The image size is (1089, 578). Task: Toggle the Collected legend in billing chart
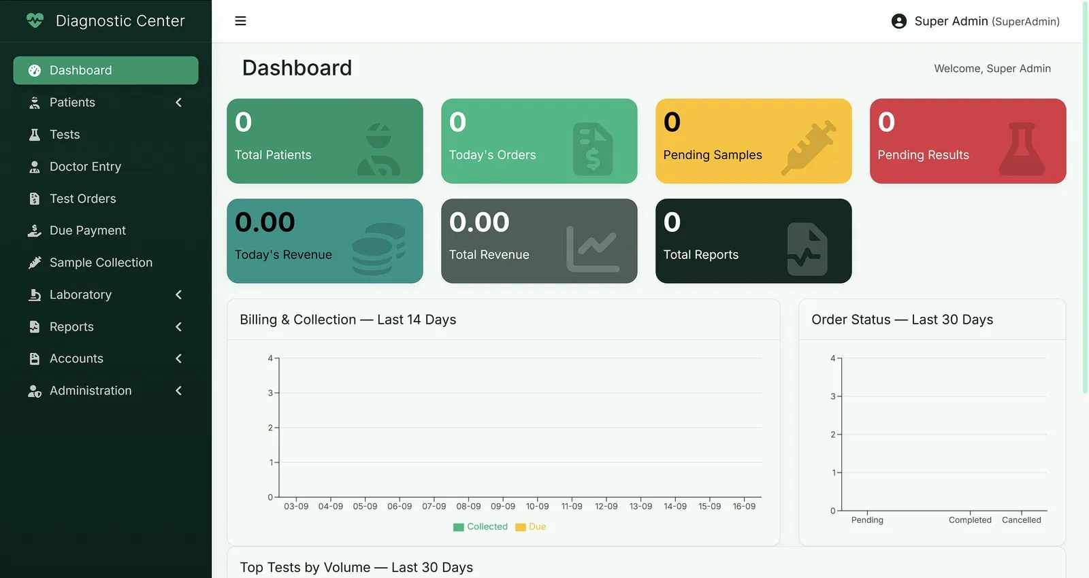coord(481,527)
